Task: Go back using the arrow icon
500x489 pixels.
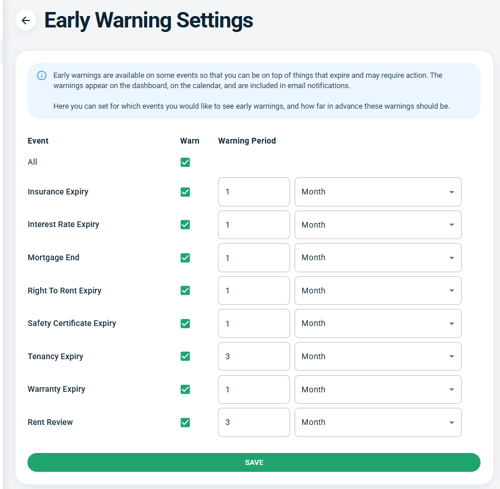Action: [26, 21]
